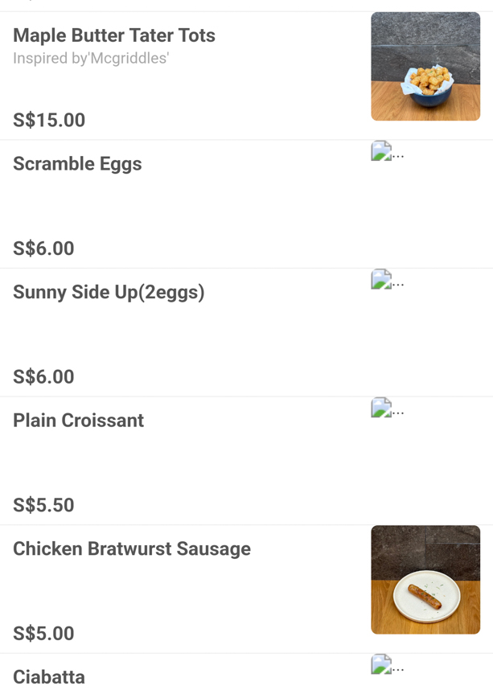Screen dimensions: 493x690
Task: Choose the Sunny Side Up(2eggs) title
Action: [x=109, y=292]
